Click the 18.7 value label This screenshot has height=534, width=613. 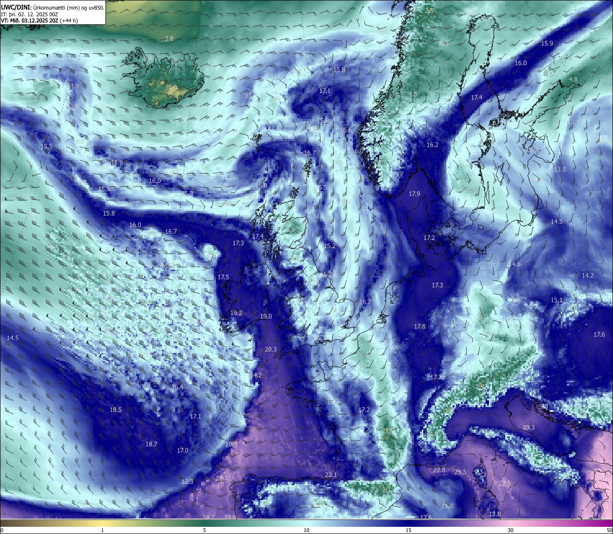[x=151, y=444]
